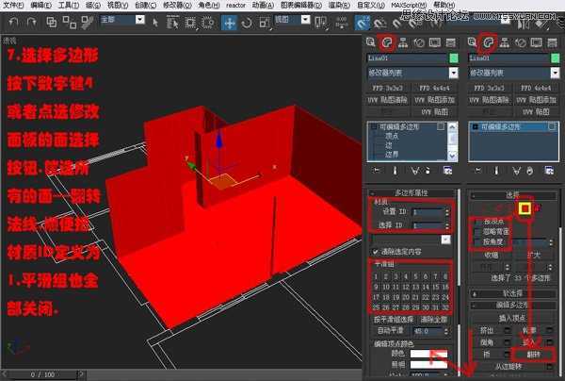Click Remove Modifier icon in right panel
Viewport: 565px width, 381px height.
click(529, 171)
